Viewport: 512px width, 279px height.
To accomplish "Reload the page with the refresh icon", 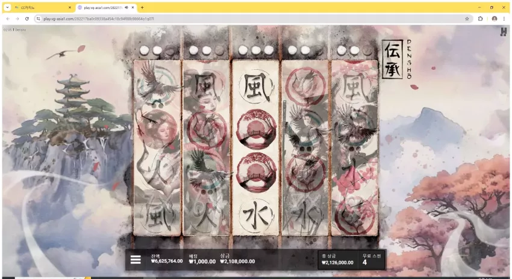I will pos(27,19).
